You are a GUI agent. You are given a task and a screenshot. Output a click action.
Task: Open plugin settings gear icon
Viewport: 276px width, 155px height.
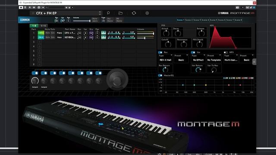tap(147, 13)
